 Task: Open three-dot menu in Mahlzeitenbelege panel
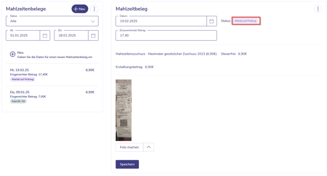94,9
